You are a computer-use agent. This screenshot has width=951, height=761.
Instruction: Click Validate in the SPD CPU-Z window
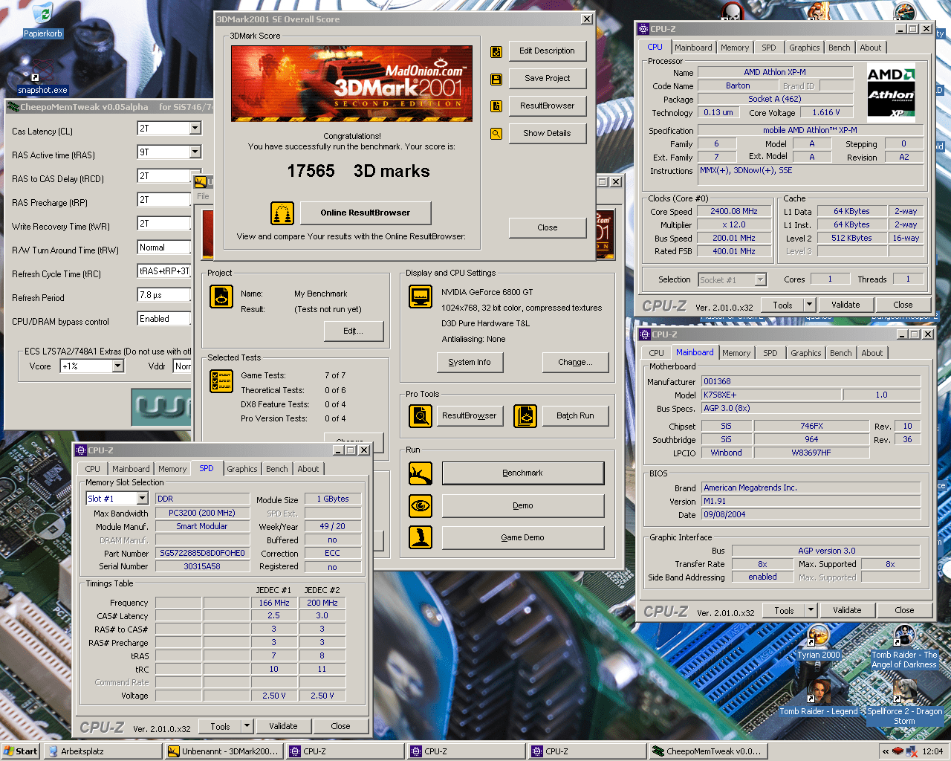click(283, 726)
